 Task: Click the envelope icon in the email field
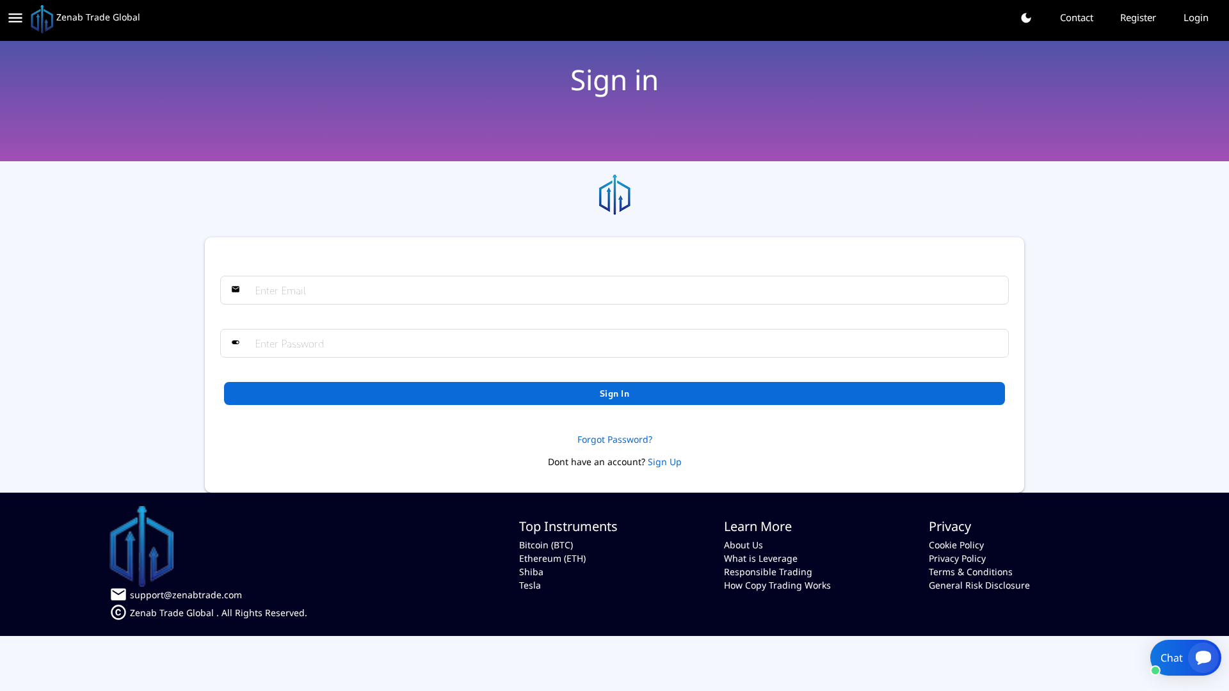(236, 289)
